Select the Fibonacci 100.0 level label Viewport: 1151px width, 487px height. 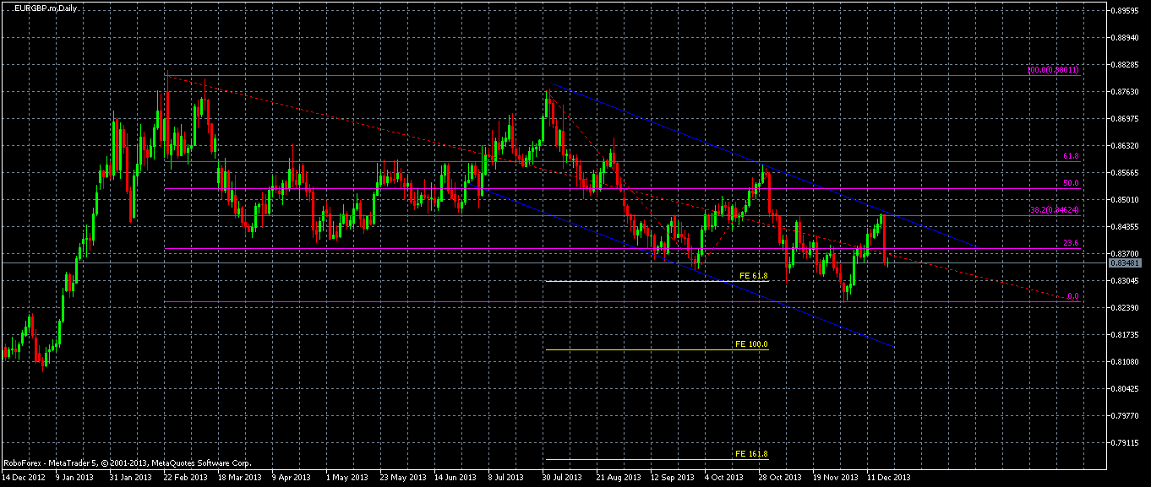(1053, 70)
